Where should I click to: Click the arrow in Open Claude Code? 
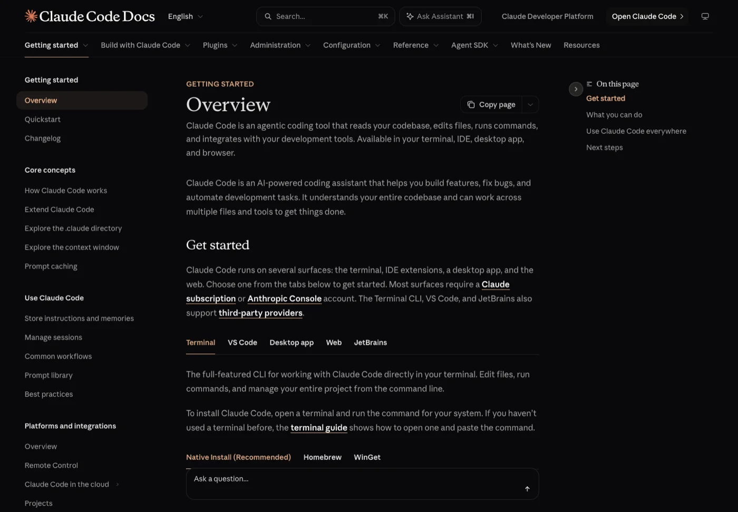[682, 16]
